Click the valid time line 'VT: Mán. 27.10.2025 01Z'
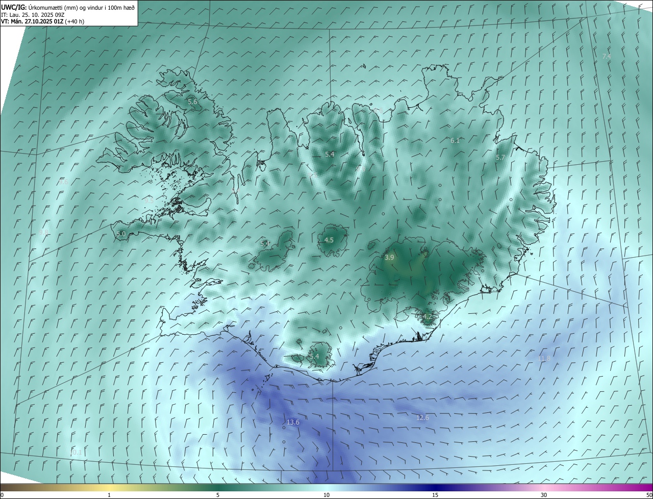653x499 pixels. pos(32,21)
